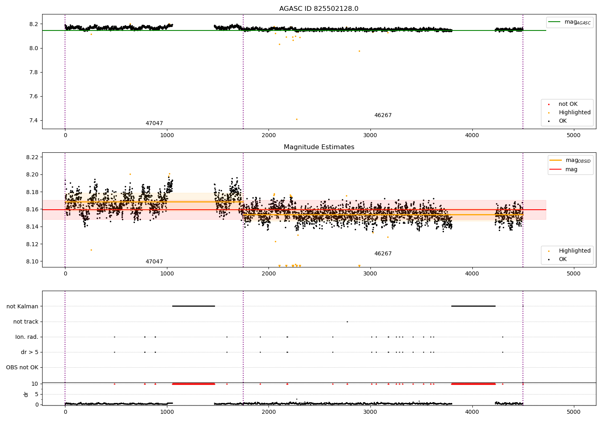Click the 'not track' dot near 2780

(x=347, y=322)
